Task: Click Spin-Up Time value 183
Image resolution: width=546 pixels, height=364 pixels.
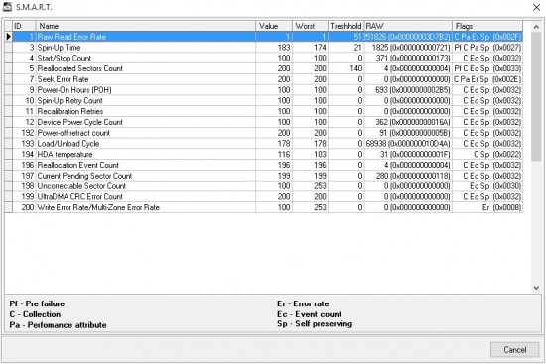Action: coord(284,48)
